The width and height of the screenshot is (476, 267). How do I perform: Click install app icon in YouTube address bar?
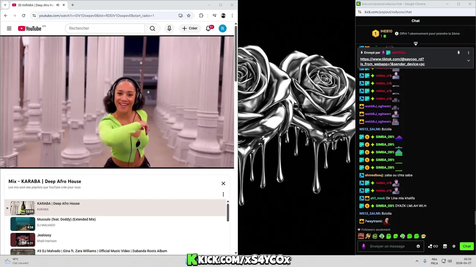[x=180, y=16]
